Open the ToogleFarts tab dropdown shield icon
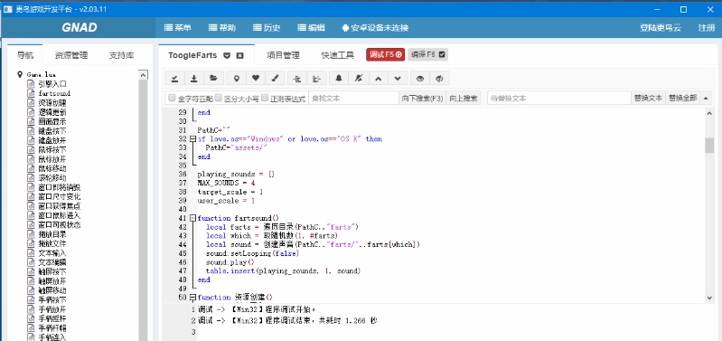722x341 pixels. tap(227, 55)
